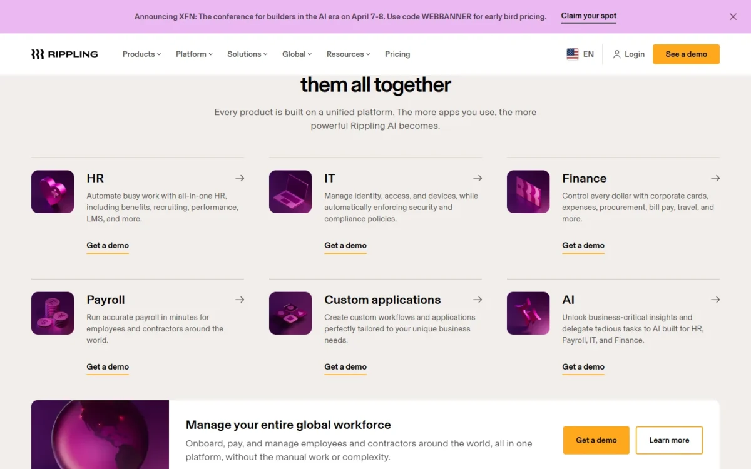This screenshot has height=469, width=751.
Task: Click the US flag language icon
Action: point(573,54)
